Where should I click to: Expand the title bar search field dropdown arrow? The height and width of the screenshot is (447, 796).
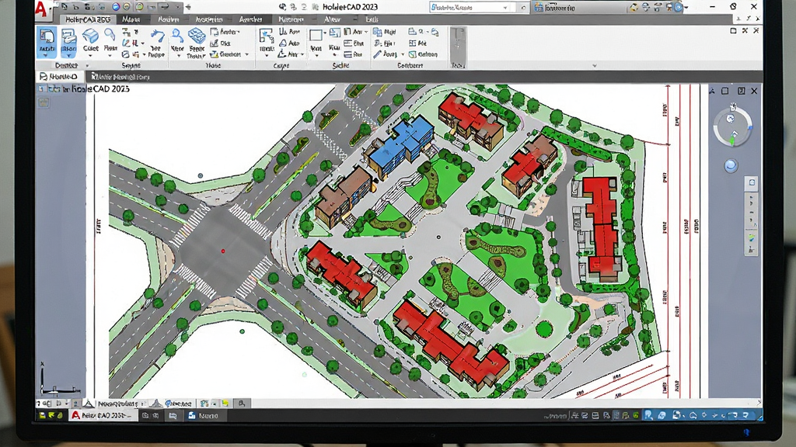[505, 8]
